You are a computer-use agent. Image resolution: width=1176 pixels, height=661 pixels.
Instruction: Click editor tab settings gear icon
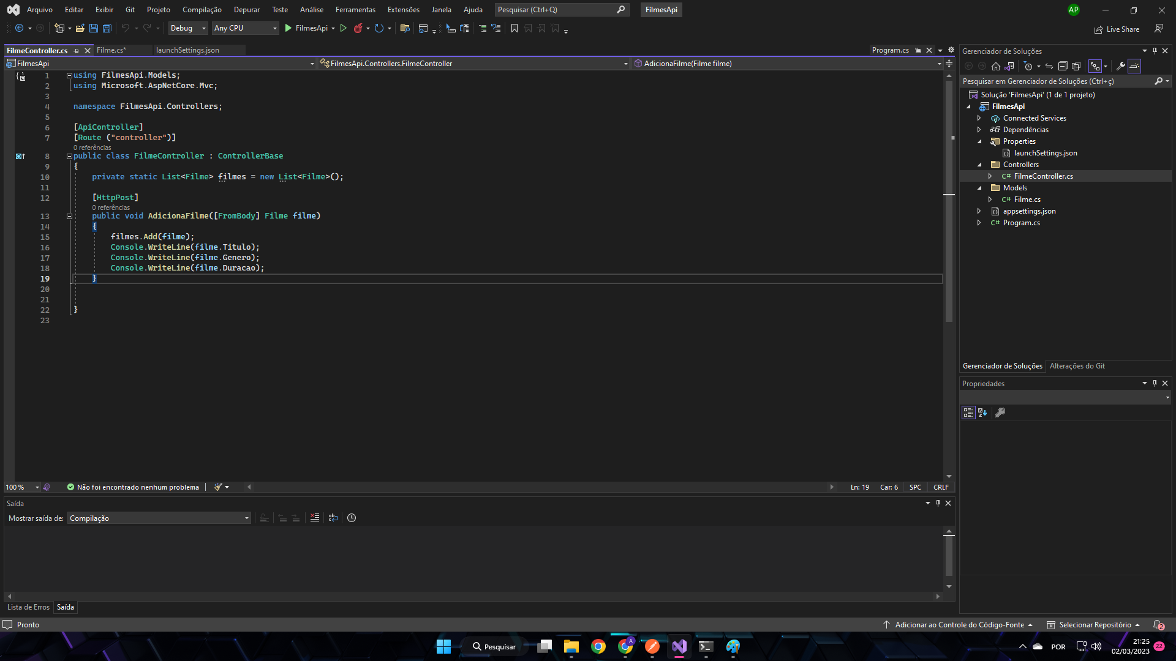(x=951, y=50)
